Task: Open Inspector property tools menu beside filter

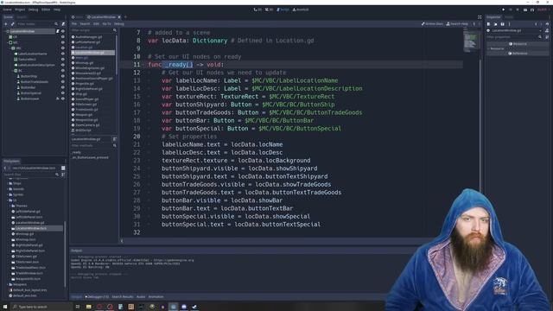Action: tap(547, 36)
